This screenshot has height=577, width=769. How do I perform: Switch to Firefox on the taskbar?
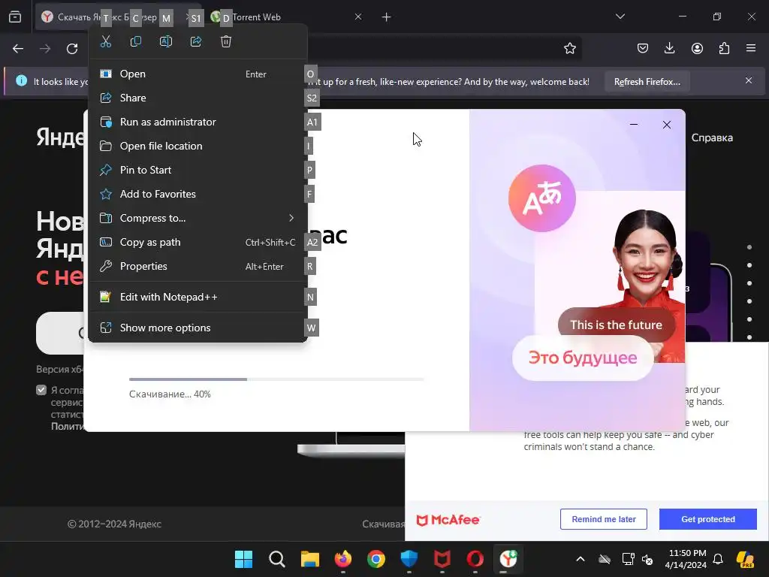(x=342, y=559)
